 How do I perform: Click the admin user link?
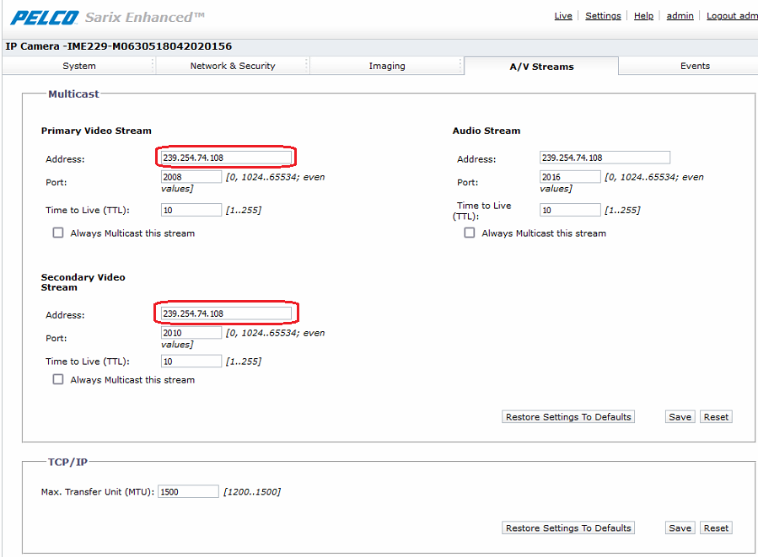point(680,16)
